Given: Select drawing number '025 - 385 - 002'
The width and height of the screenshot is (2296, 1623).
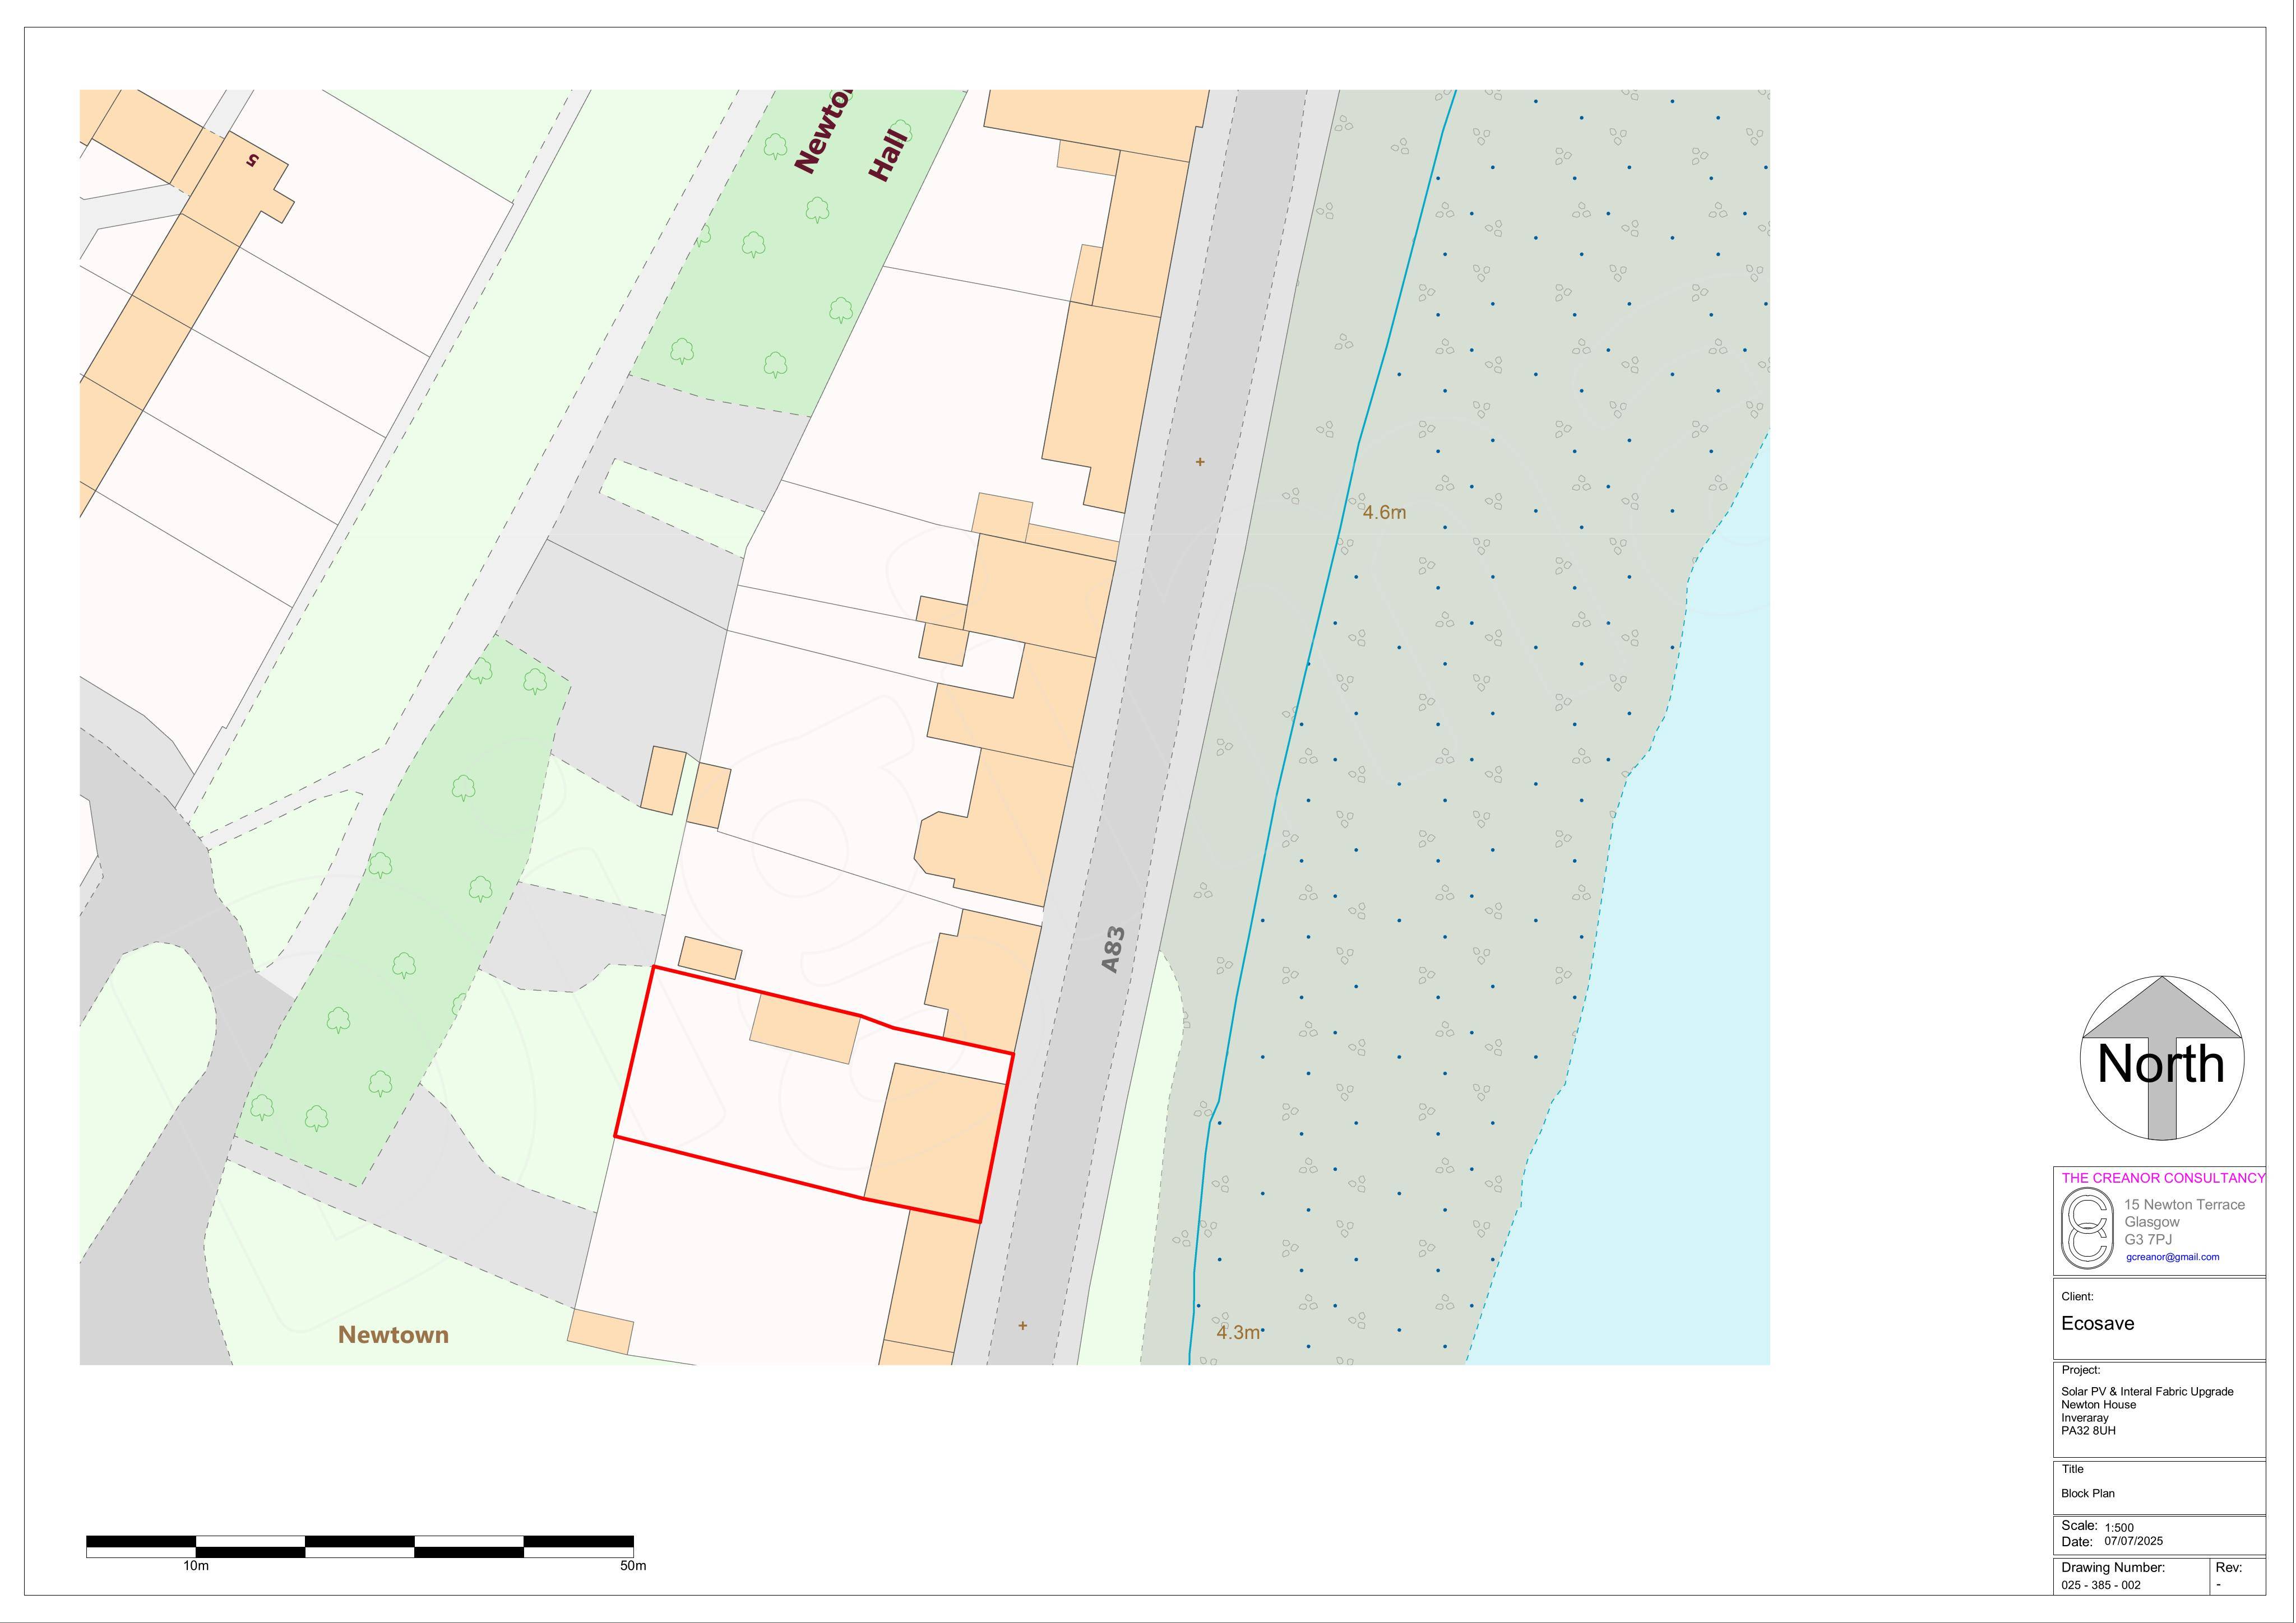Looking at the screenshot, I should (x=2101, y=1585).
